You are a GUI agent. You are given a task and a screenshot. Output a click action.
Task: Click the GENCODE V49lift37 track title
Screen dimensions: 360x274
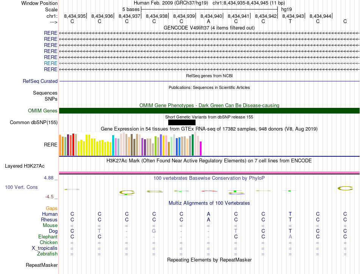click(x=209, y=28)
